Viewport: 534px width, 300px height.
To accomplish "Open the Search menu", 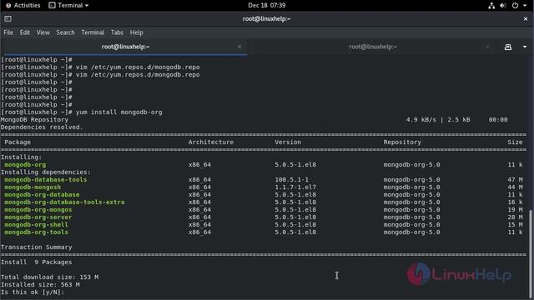I will (x=65, y=32).
